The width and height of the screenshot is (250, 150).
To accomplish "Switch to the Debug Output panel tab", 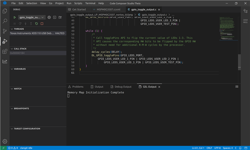I will click(121, 87).
